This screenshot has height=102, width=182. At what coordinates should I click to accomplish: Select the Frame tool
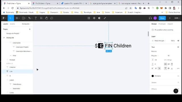(x=17, y=18)
